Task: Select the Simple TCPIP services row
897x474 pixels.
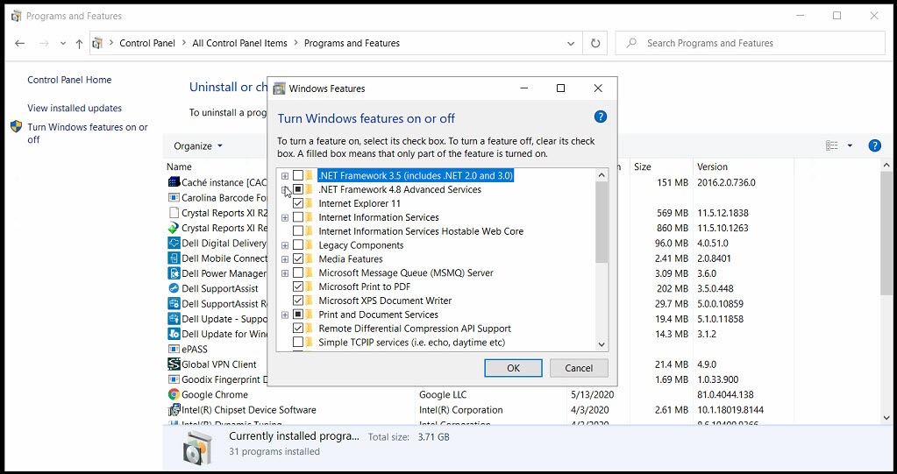Action: tap(412, 342)
